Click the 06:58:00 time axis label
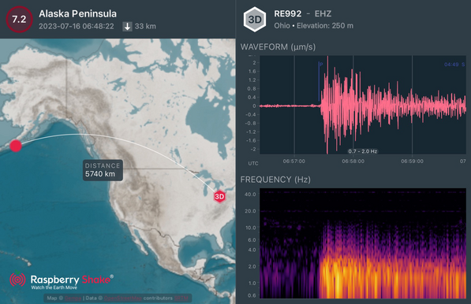 (353, 161)
